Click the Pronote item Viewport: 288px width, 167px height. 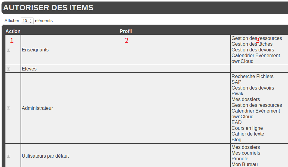(x=240, y=159)
